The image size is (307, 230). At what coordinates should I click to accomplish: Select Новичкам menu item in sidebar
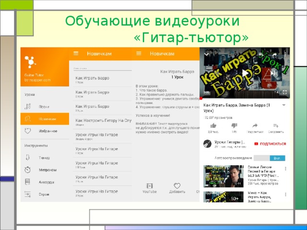pyautogui.click(x=45, y=119)
